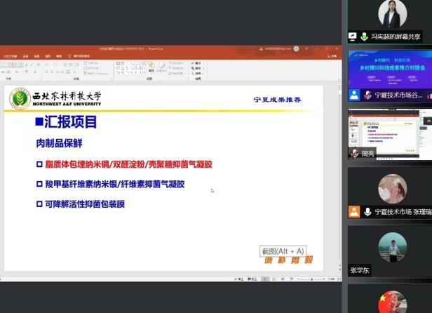Click the screen share icon by 冯宪超
The width and height of the screenshot is (432, 313).
[x=352, y=36]
